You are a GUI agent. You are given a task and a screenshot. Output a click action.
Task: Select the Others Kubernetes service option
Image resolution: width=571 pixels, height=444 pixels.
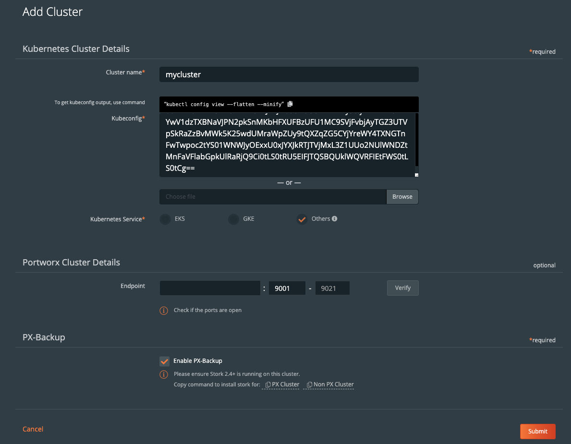[x=302, y=218]
